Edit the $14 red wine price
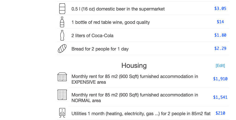 (x=220, y=22)
